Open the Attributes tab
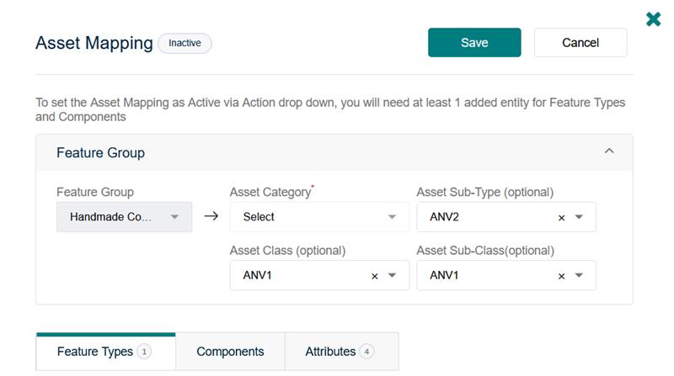Screen dimensions: 674x376 tap(330, 352)
